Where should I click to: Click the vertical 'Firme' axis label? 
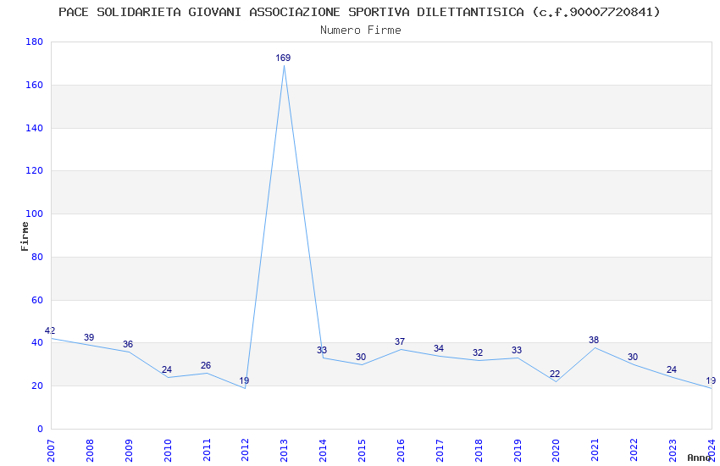pyautogui.click(x=25, y=236)
